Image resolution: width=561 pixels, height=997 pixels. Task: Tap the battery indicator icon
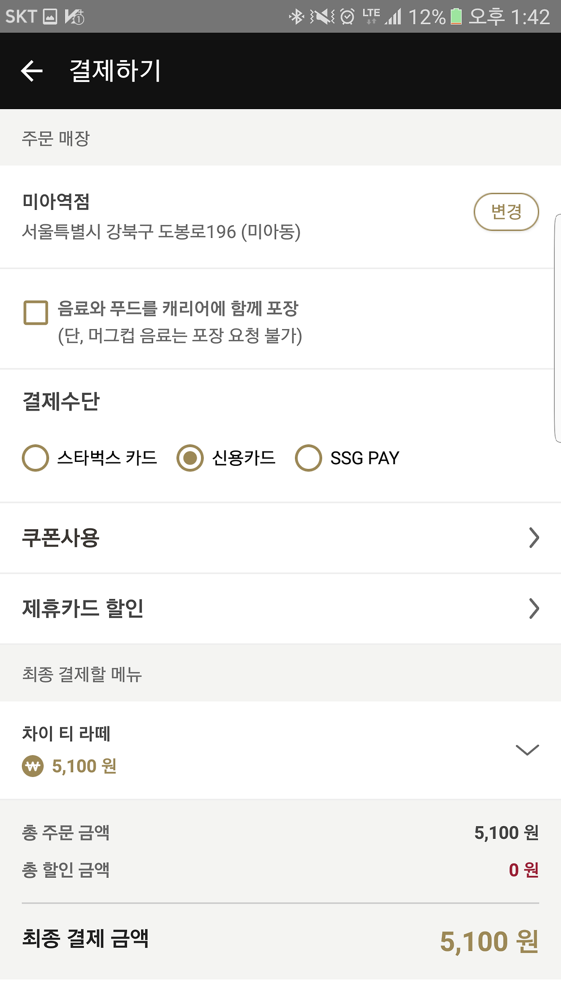pyautogui.click(x=456, y=17)
